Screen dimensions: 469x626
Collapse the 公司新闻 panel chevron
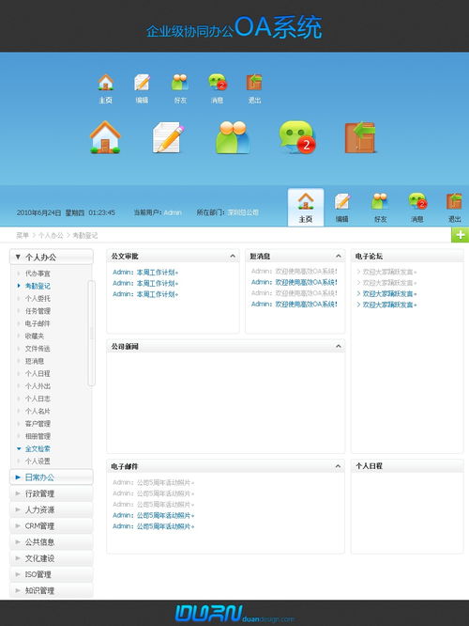[x=339, y=346]
